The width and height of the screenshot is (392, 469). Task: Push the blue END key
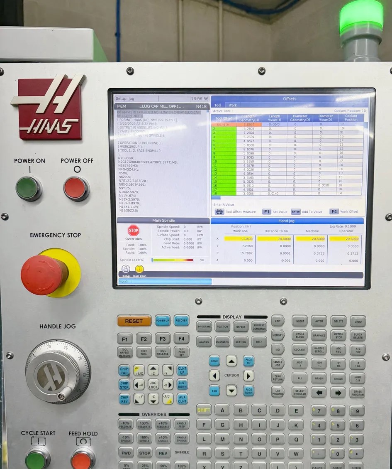click(214, 390)
